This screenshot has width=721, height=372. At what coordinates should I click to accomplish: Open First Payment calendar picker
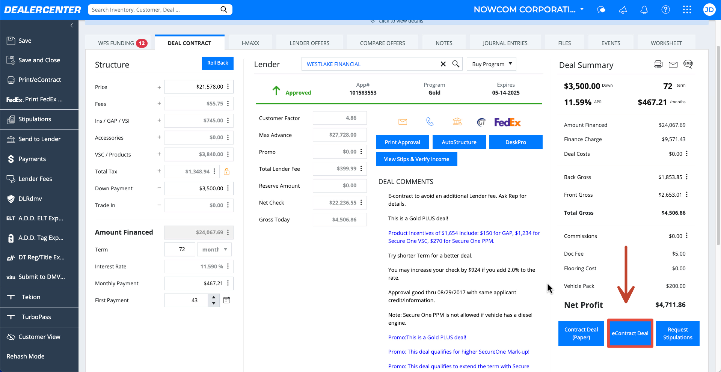pos(227,300)
